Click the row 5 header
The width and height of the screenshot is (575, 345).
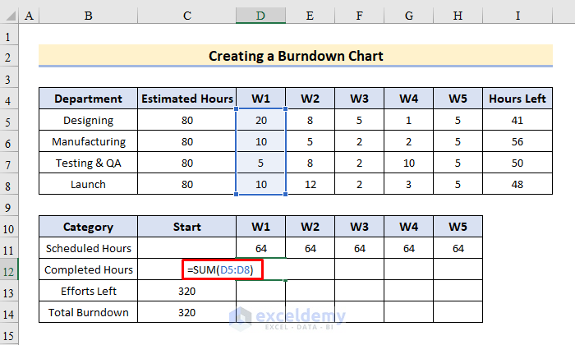[x=9, y=121]
